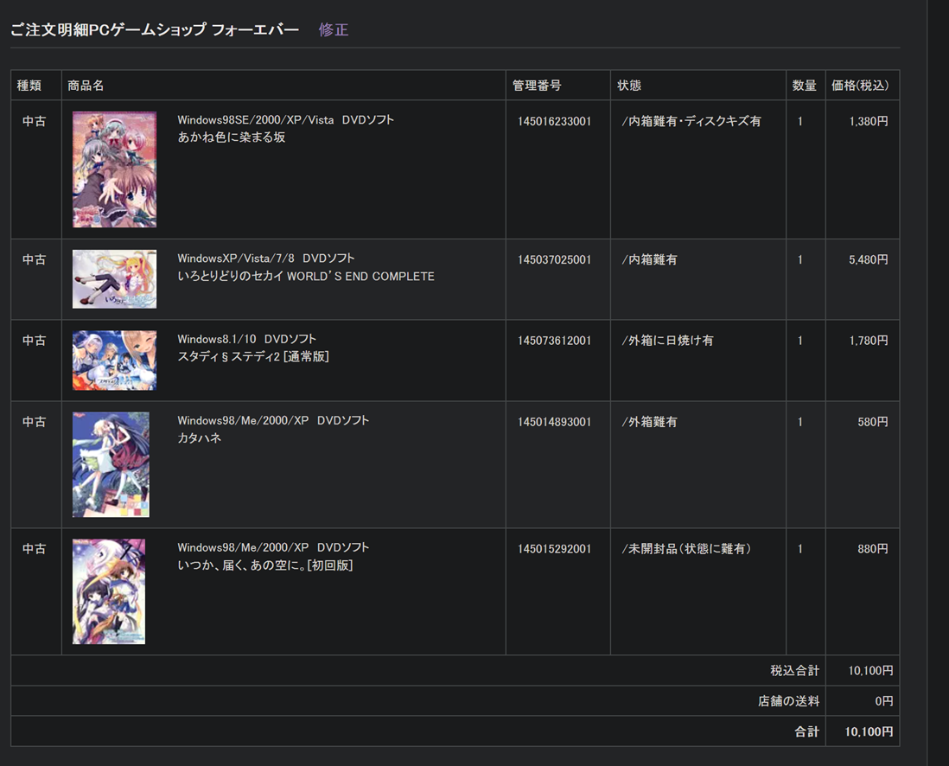Click the カタハネ product name text
The image size is (949, 766).
point(200,438)
